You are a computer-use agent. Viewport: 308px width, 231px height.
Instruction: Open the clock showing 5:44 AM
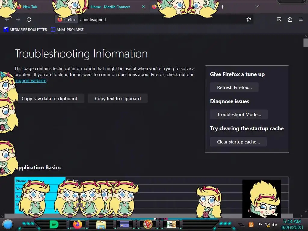pyautogui.click(x=292, y=224)
